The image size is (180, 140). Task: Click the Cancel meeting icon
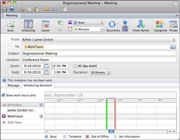click(45, 24)
